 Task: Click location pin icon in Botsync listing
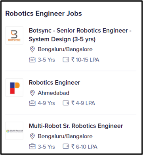(32, 49)
